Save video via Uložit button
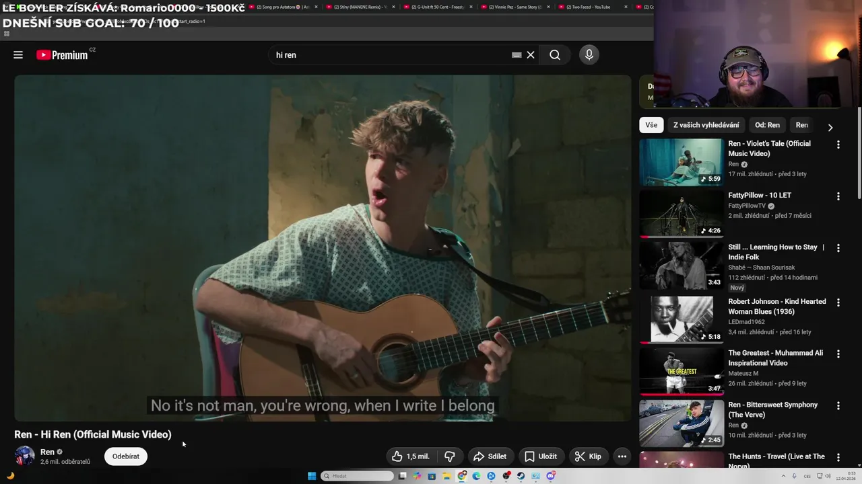862x484 pixels. pyautogui.click(x=541, y=456)
